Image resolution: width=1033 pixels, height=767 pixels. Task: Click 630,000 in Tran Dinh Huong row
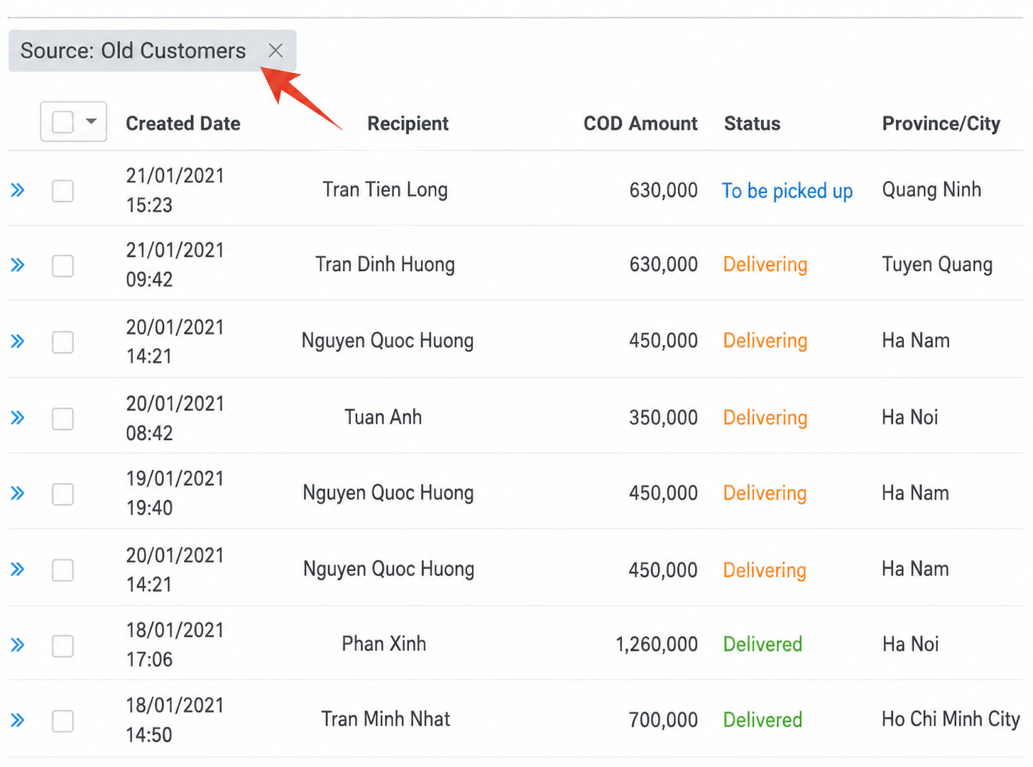point(663,265)
